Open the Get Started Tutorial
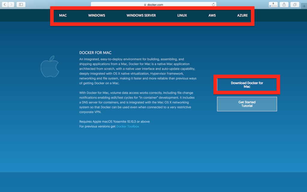 pos(247,104)
